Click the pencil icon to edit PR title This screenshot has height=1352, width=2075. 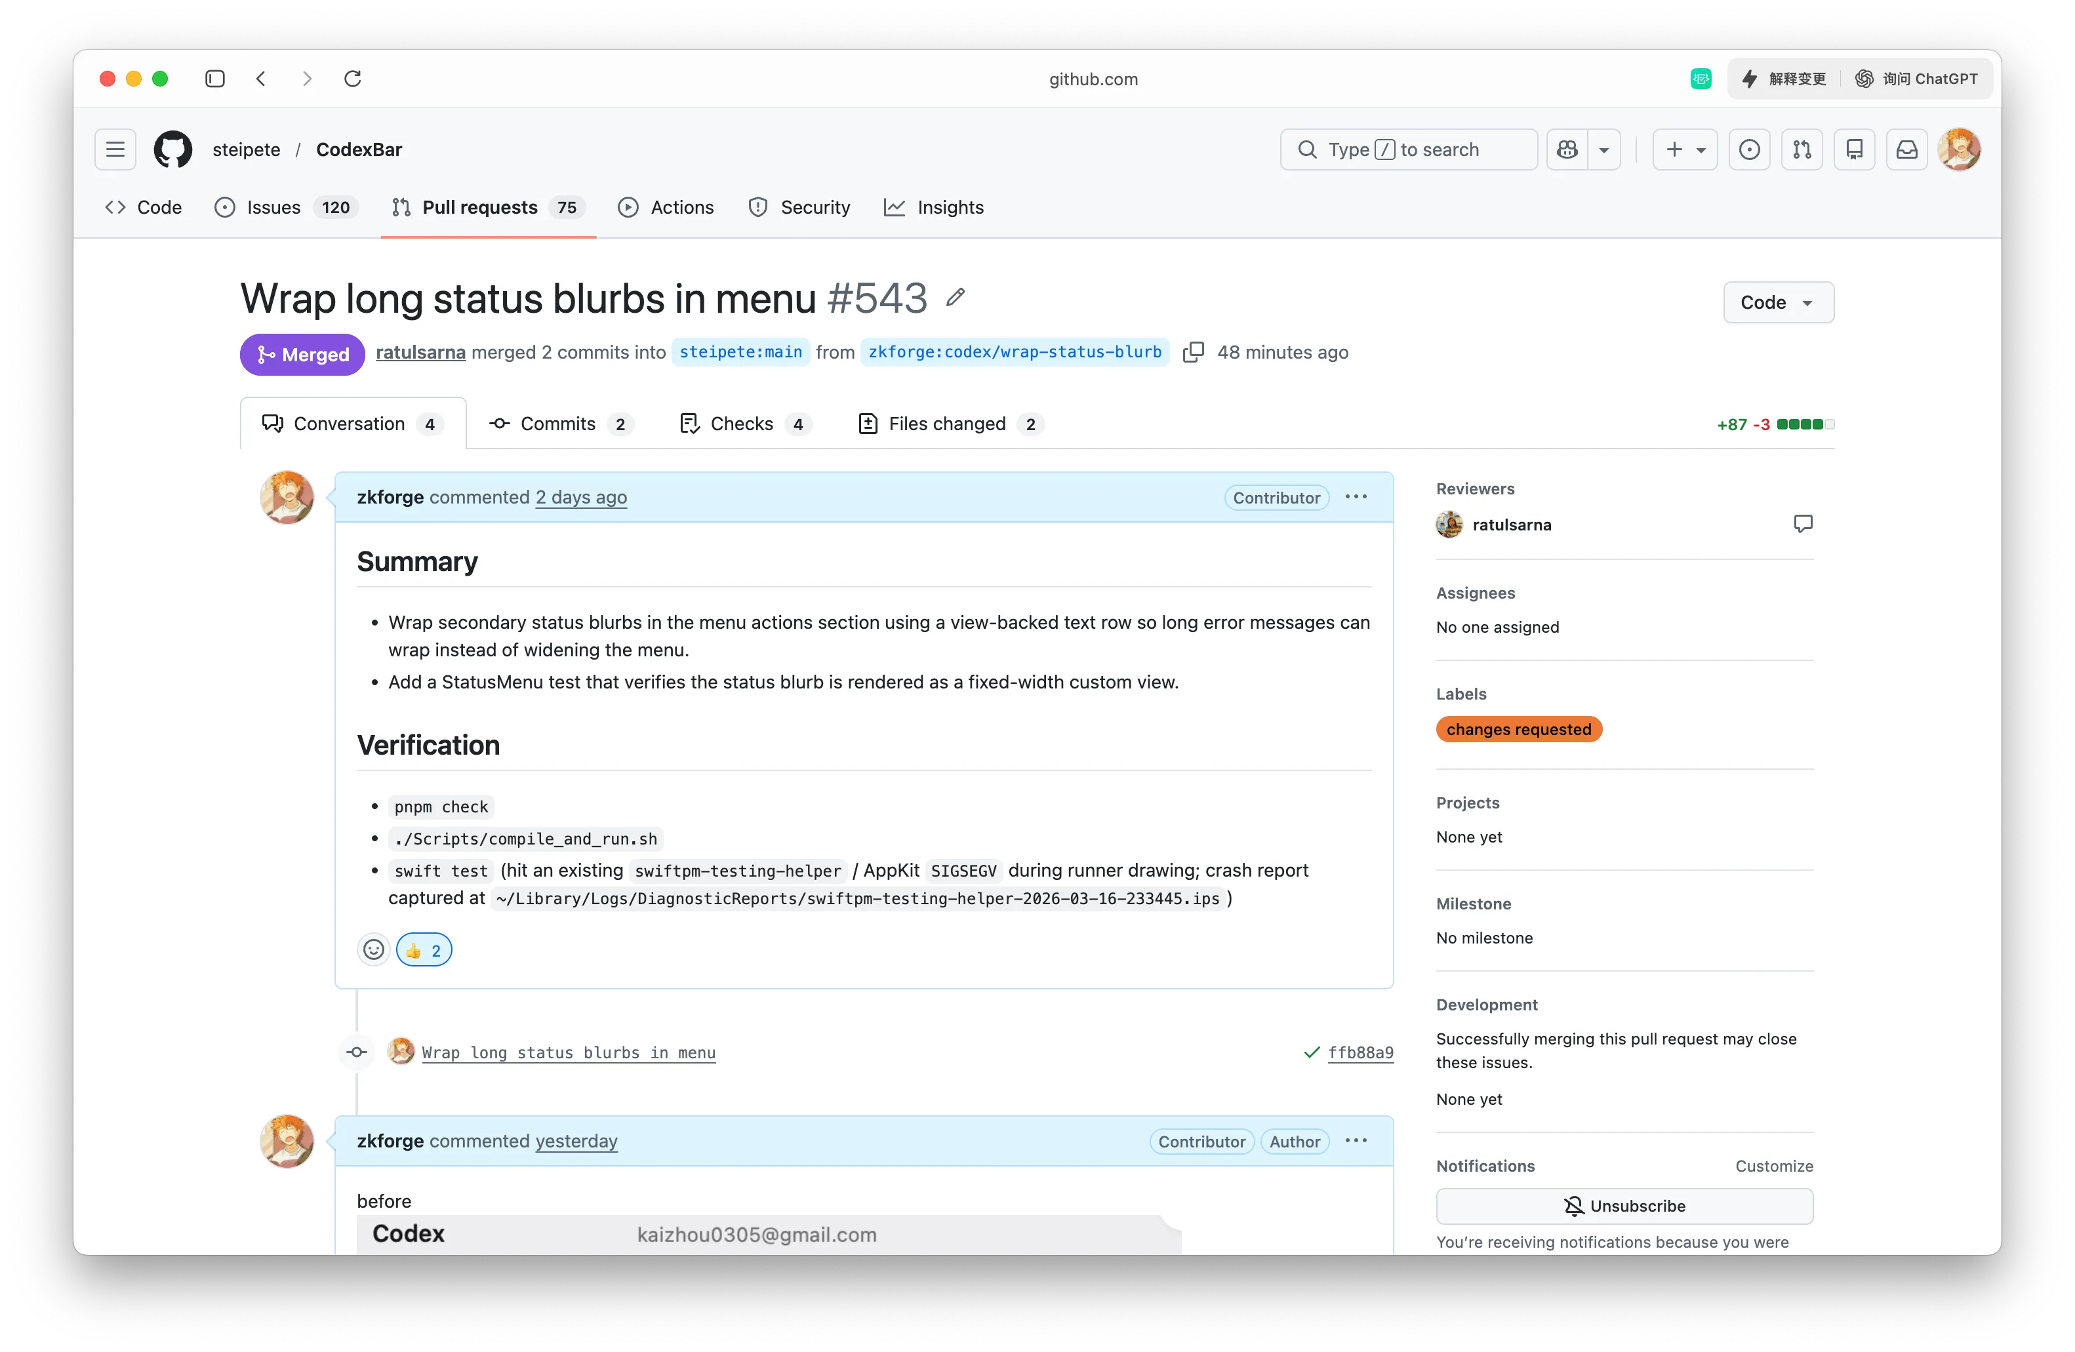[x=955, y=297]
